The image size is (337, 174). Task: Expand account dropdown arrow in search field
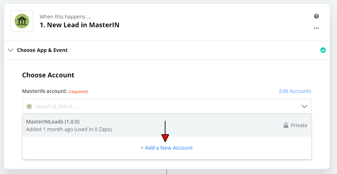coord(305,106)
